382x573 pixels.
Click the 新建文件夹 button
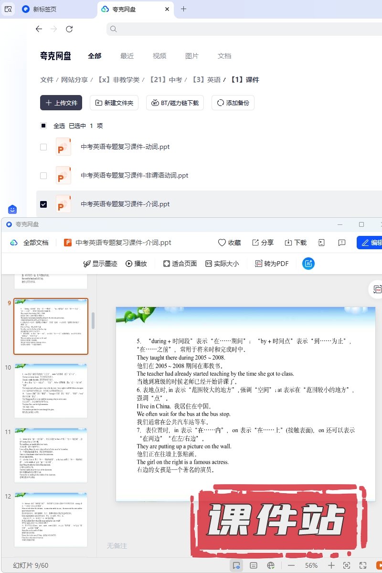pyautogui.click(x=115, y=103)
